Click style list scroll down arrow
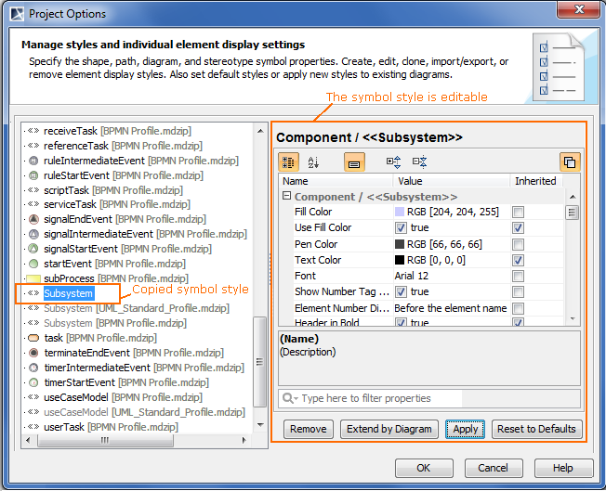The width and height of the screenshot is (606, 491). [x=260, y=425]
